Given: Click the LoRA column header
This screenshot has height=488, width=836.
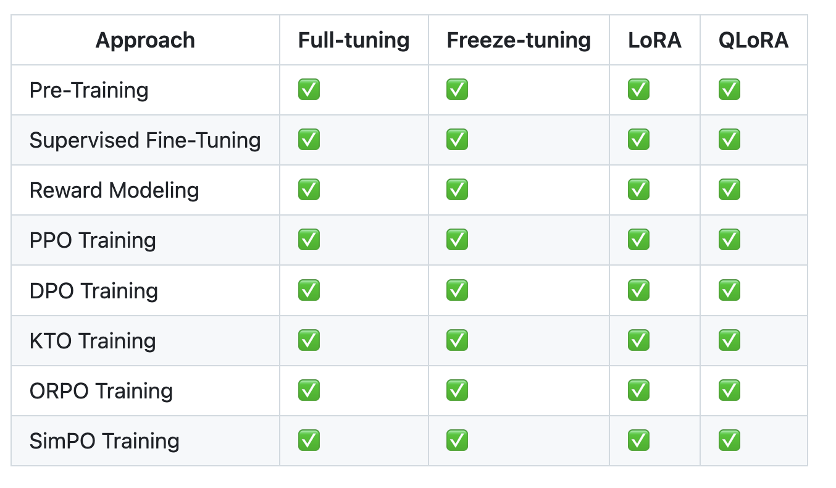Looking at the screenshot, I should 654,40.
